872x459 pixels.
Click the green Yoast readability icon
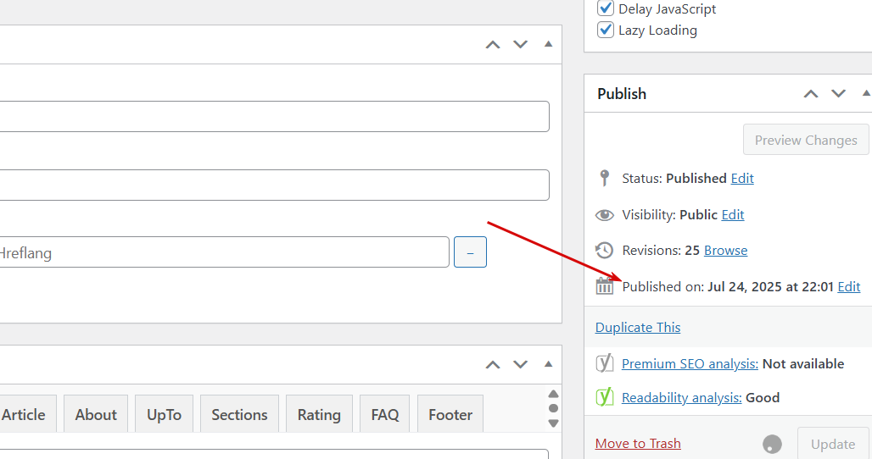click(x=605, y=397)
